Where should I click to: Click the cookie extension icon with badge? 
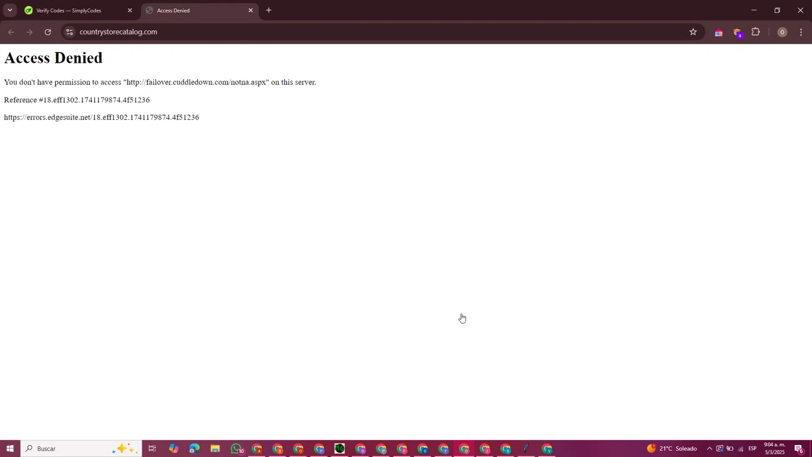[x=737, y=32]
